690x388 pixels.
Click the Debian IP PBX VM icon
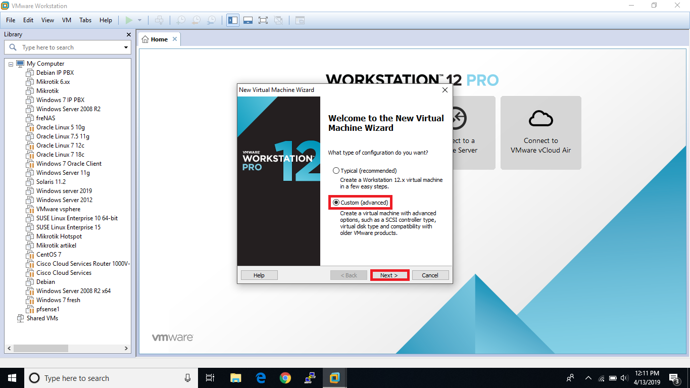tap(30, 73)
